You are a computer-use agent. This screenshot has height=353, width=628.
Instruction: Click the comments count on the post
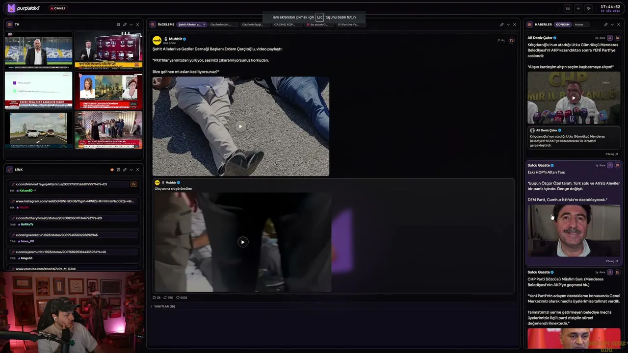[x=157, y=298]
